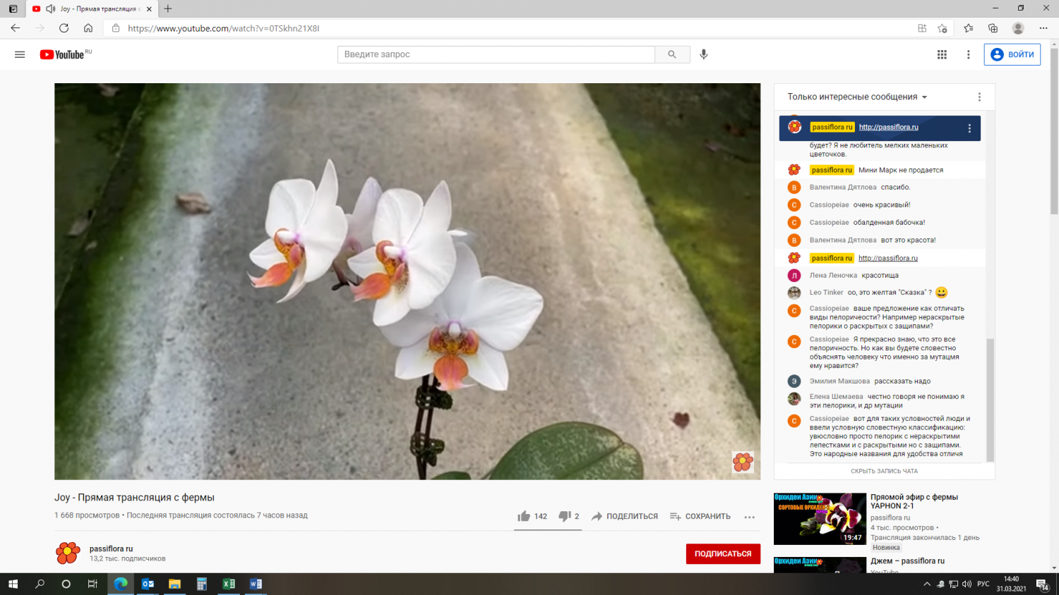Click the like thumbs-up icon

[524, 516]
